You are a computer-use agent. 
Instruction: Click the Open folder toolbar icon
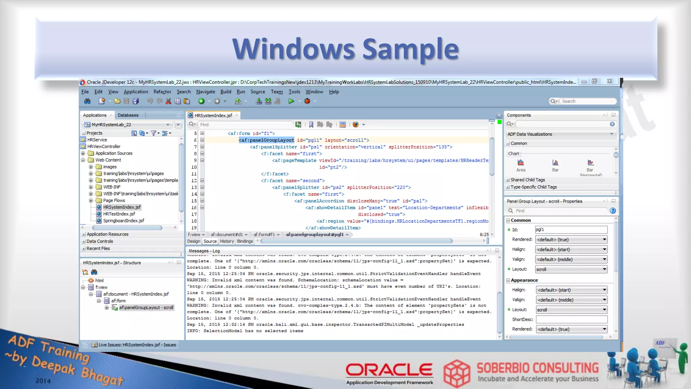click(117, 101)
